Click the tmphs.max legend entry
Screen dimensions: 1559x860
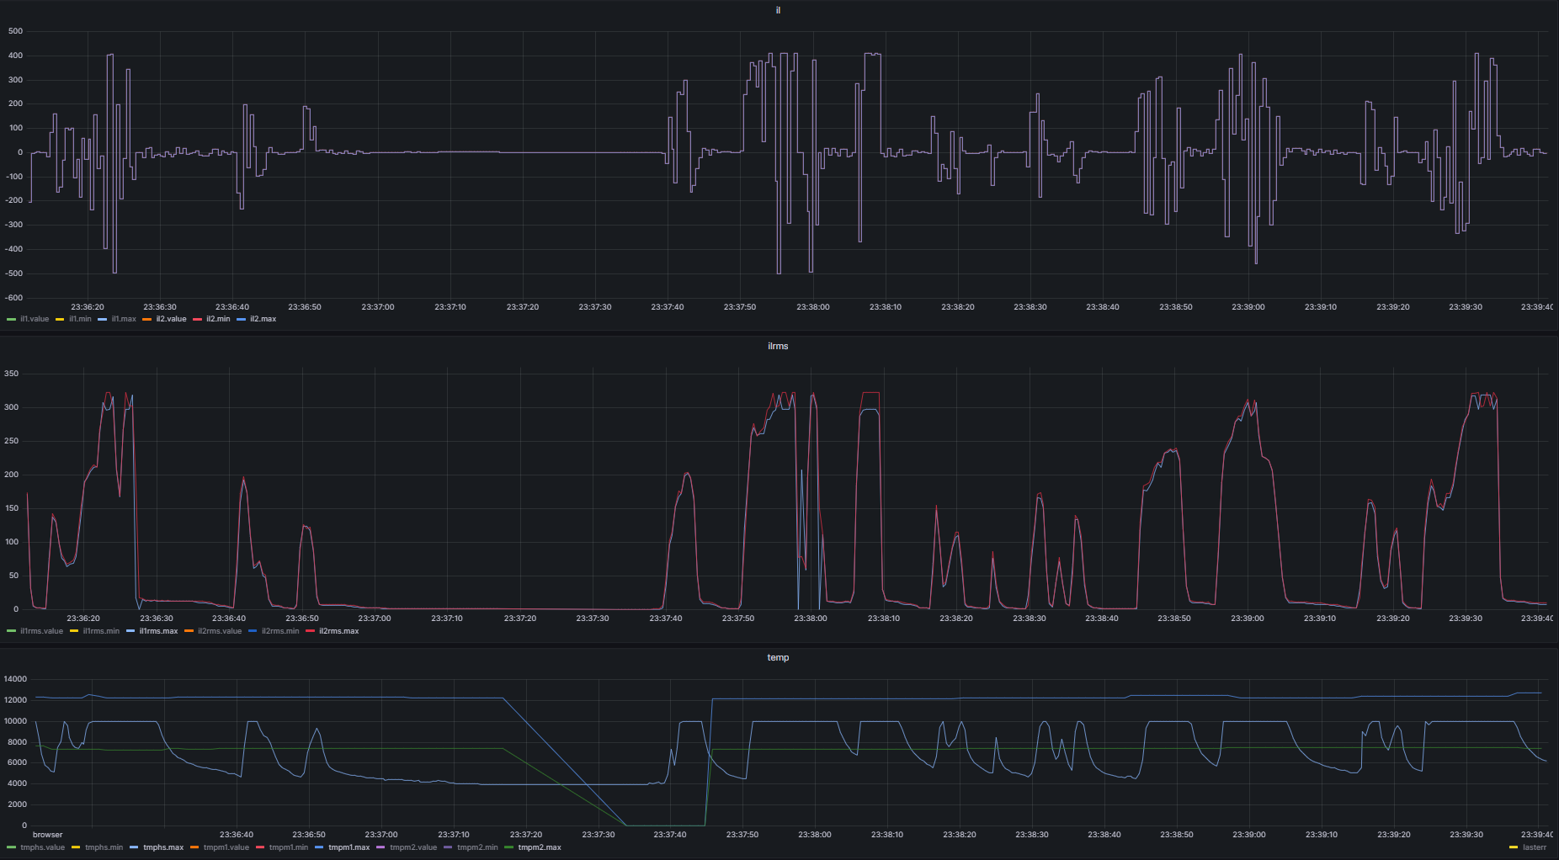coord(163,847)
